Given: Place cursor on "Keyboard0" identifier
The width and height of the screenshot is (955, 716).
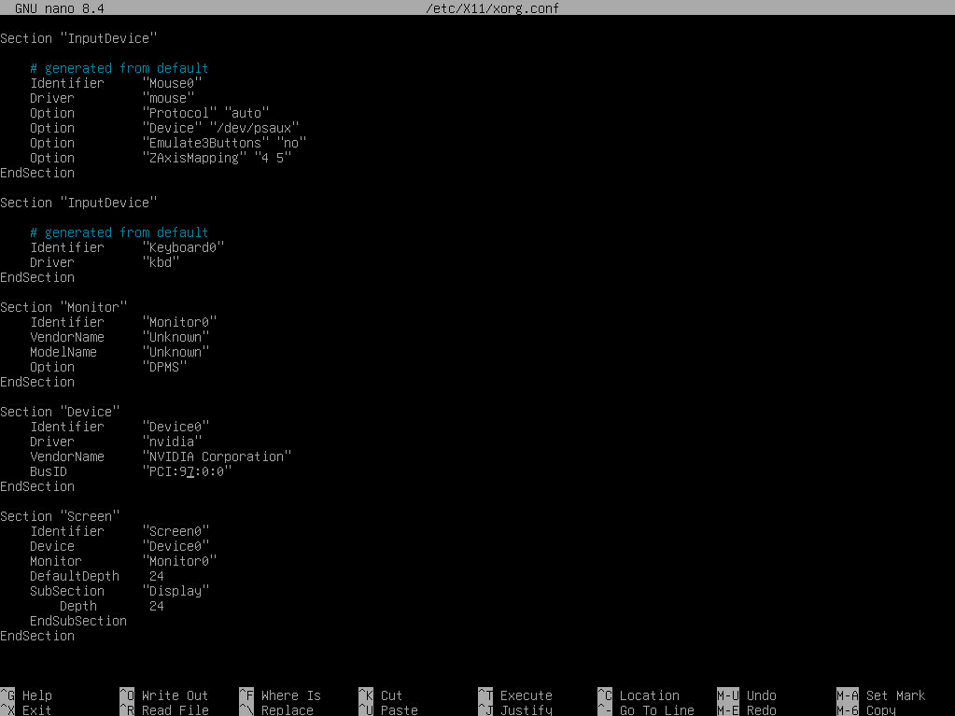Looking at the screenshot, I should tap(183, 247).
